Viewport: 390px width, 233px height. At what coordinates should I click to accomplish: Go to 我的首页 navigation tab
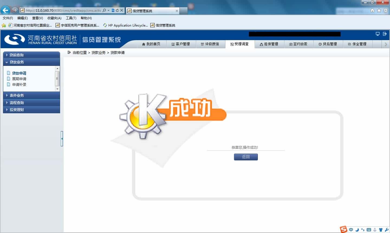pyautogui.click(x=151, y=44)
